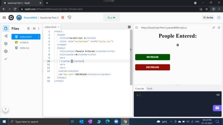Click the pencil edit icon in preview bar
Viewport: 223px width, 125px height.
[214, 28]
